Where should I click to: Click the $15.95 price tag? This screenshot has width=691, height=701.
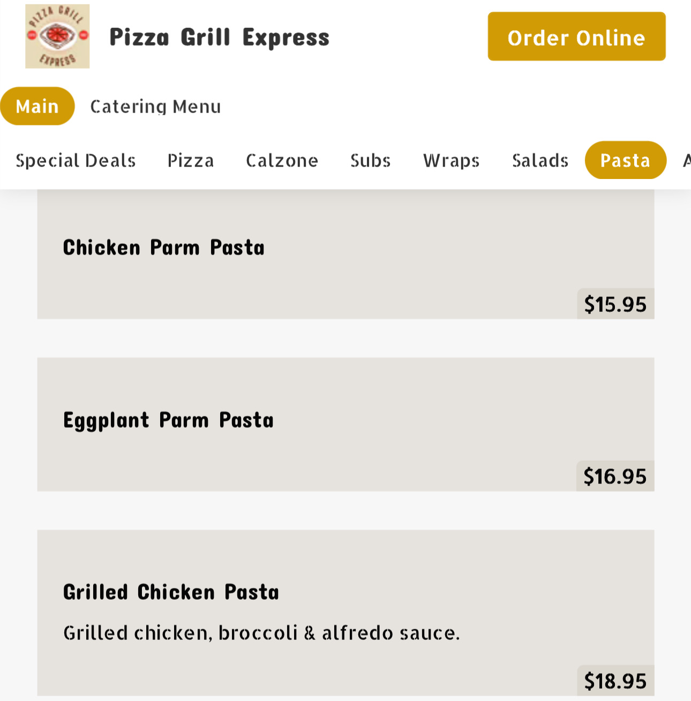point(615,304)
